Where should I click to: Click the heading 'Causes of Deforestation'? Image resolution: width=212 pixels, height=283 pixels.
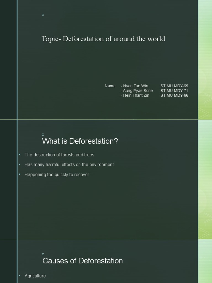pos(83,261)
